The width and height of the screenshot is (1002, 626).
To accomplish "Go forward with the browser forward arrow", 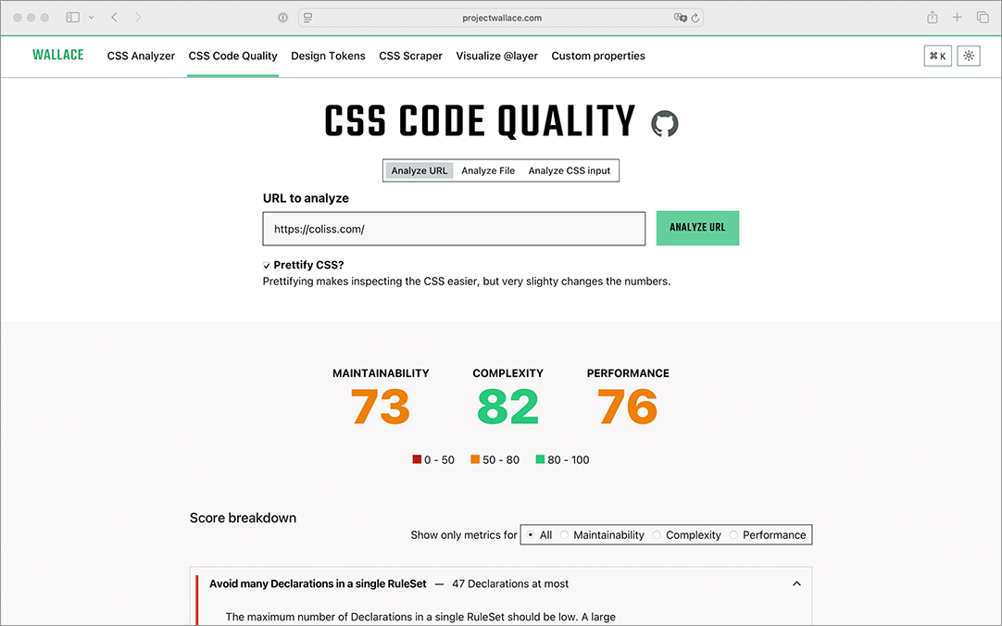I will [x=138, y=18].
